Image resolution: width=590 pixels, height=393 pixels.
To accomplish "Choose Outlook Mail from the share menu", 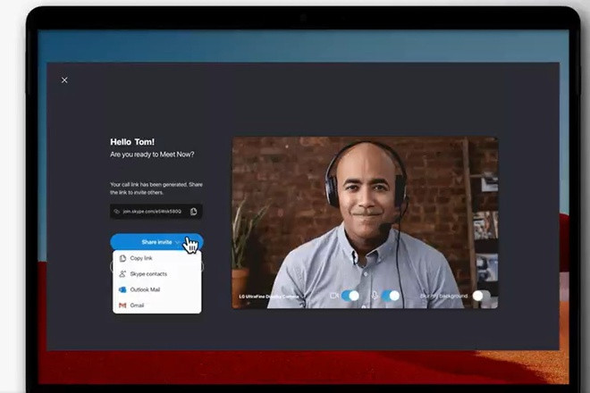I will coord(157,289).
